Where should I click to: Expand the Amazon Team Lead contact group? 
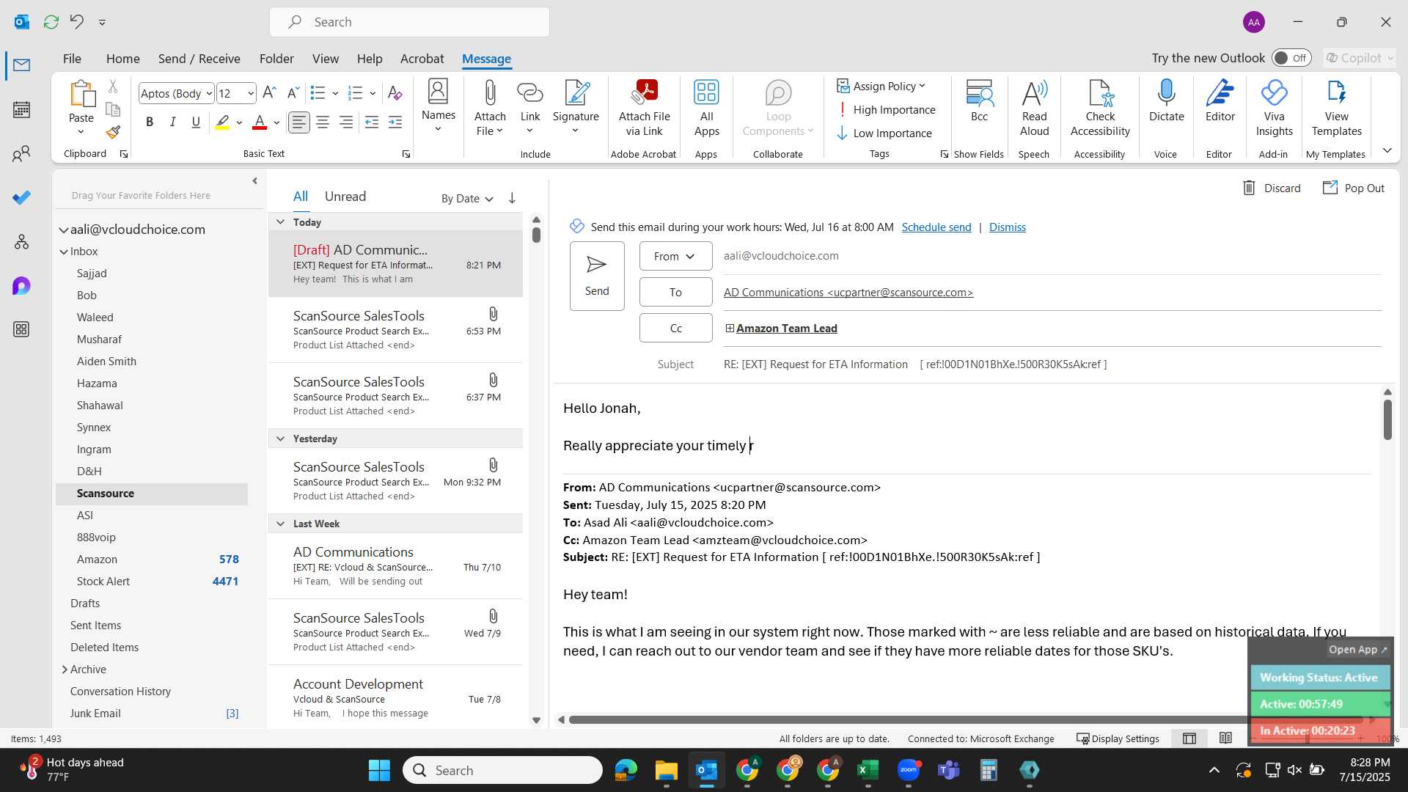click(x=730, y=328)
